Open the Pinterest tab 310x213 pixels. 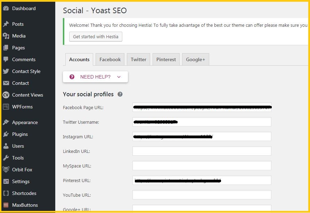pos(166,59)
